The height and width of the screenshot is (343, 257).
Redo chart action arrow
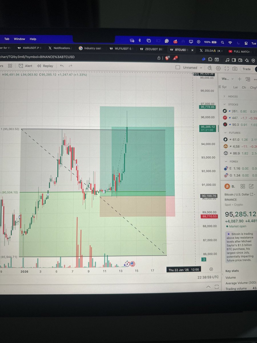[x=71, y=66]
